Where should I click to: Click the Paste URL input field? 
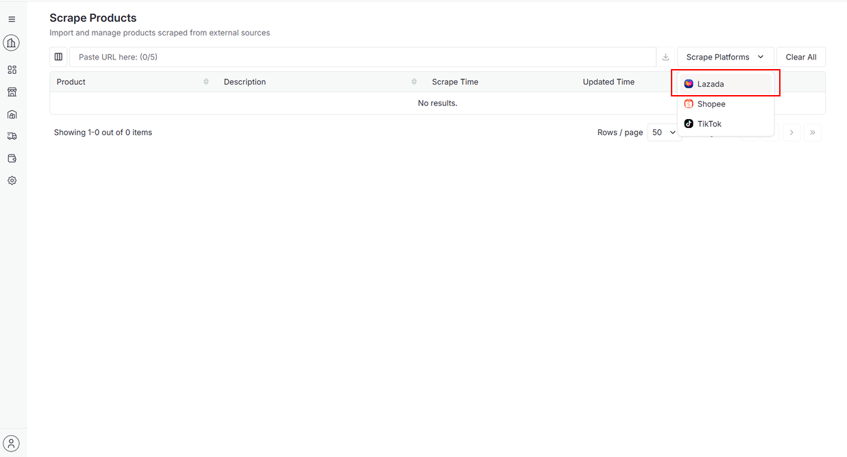coord(363,57)
